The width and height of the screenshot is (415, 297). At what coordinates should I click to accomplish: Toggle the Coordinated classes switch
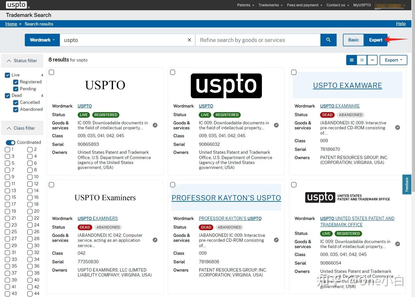[x=10, y=142]
